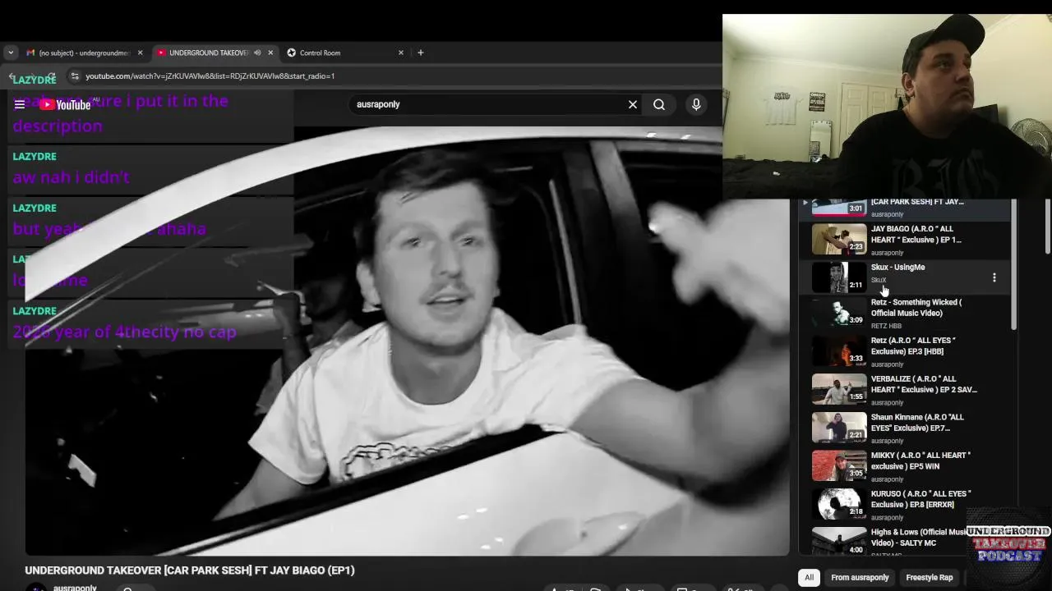Viewport: 1052px width, 591px height.
Task: Select the Freestyle Rap filter chip
Action: 930,578
